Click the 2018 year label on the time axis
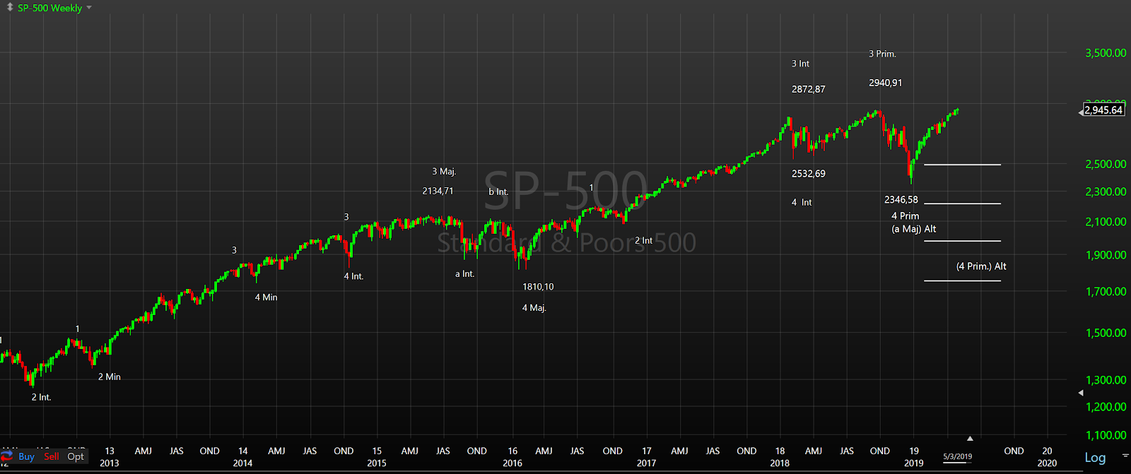The image size is (1131, 474). pyautogui.click(x=780, y=463)
